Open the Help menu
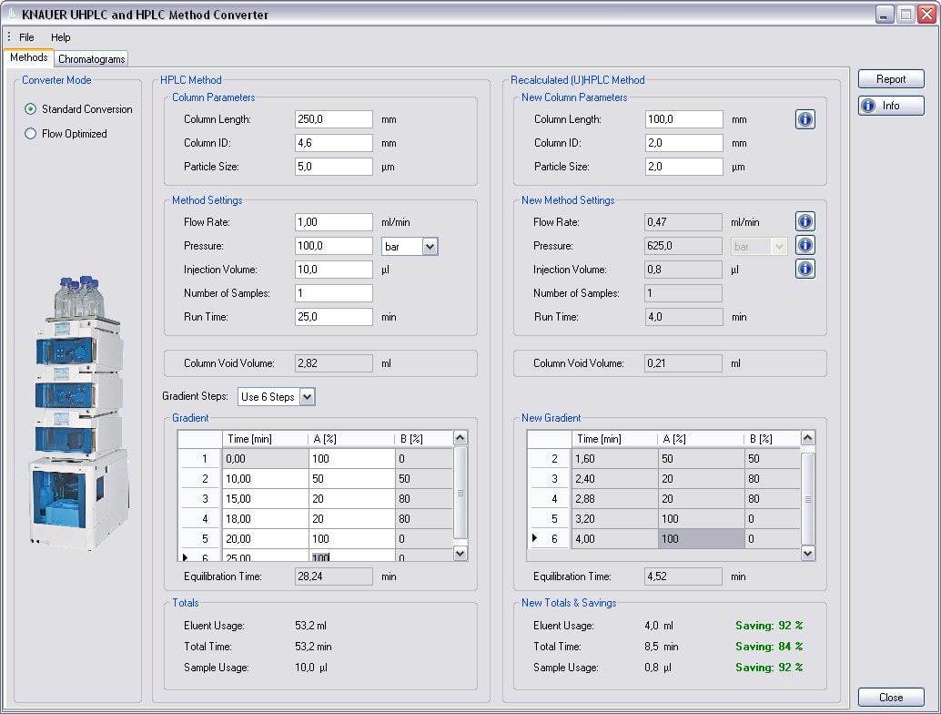This screenshot has height=714, width=941. point(60,37)
